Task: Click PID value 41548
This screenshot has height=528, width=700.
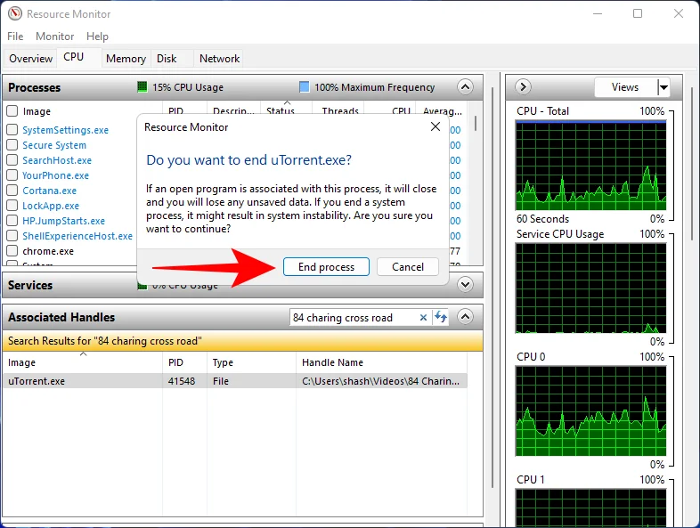Action: (182, 381)
